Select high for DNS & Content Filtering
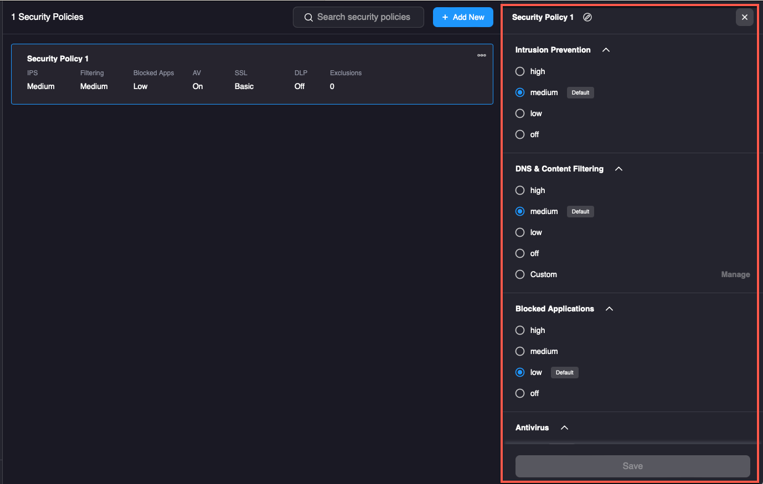 click(520, 190)
